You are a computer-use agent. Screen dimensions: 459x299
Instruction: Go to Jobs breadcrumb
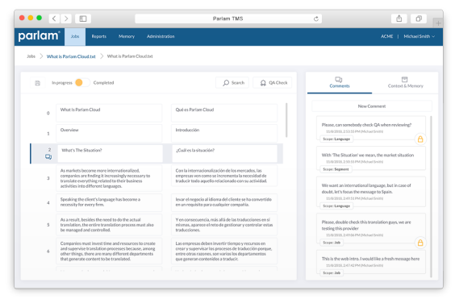pos(31,56)
